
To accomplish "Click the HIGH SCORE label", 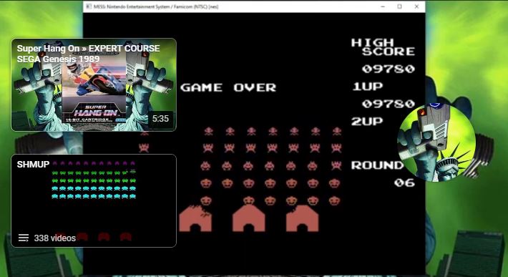I will [x=383, y=47].
